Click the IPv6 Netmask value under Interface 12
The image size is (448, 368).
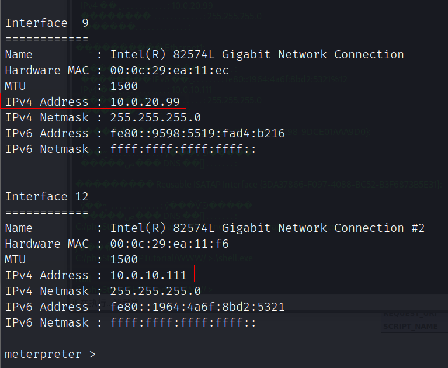coord(183,322)
